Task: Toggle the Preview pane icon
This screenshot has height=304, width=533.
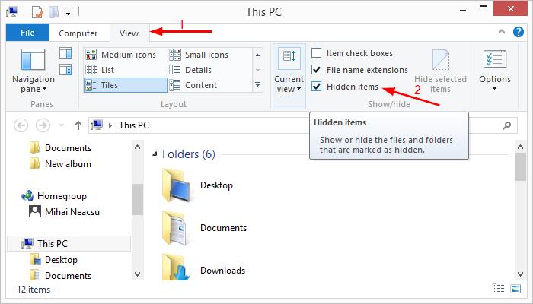Action: click(x=65, y=53)
